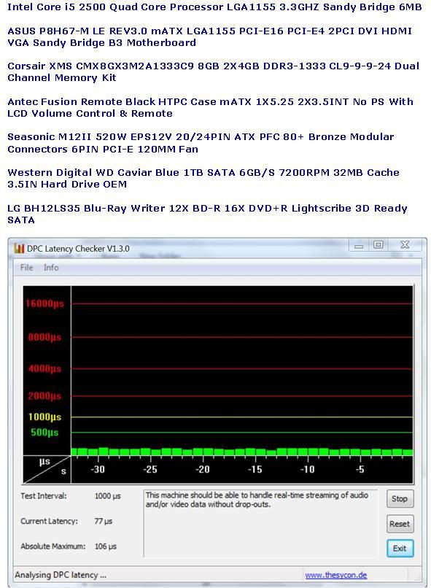Viewport: 431px width, 588px height.
Task: Open the ASUS P8H67-M LE motherboard link
Action: click(x=209, y=36)
